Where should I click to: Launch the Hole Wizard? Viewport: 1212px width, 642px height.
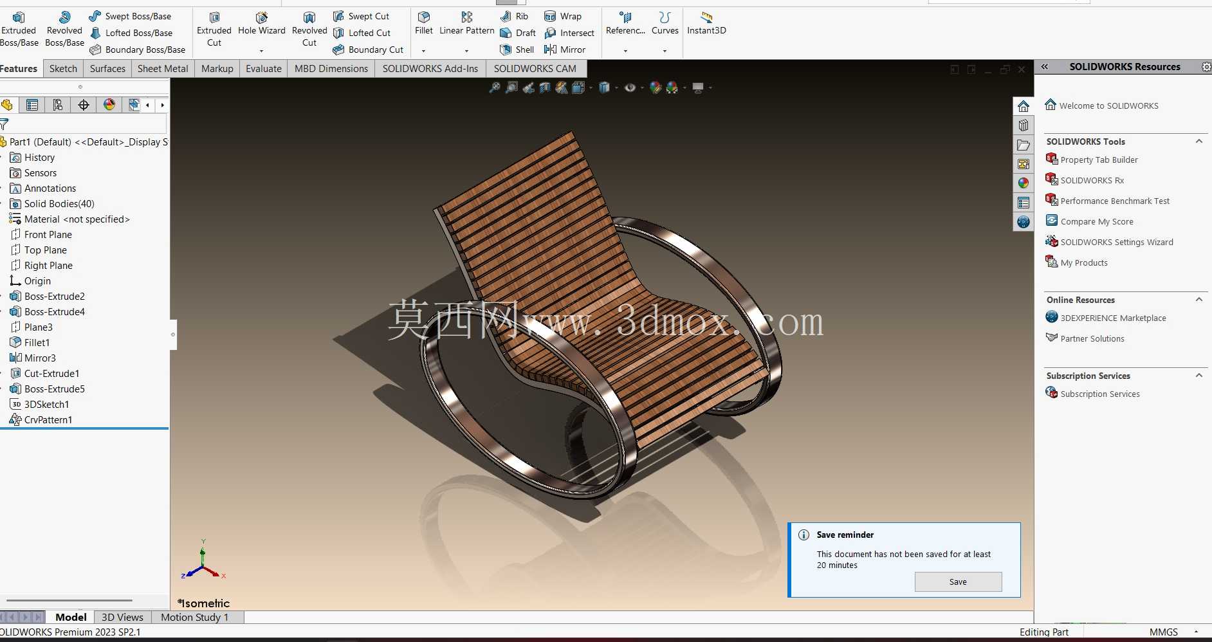261,24
